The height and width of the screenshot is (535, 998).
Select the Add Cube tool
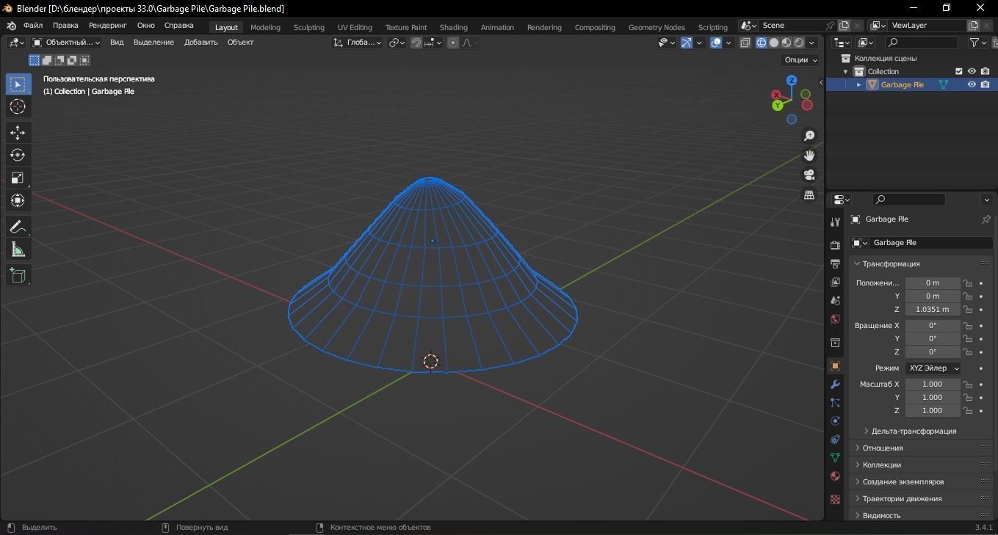click(18, 275)
